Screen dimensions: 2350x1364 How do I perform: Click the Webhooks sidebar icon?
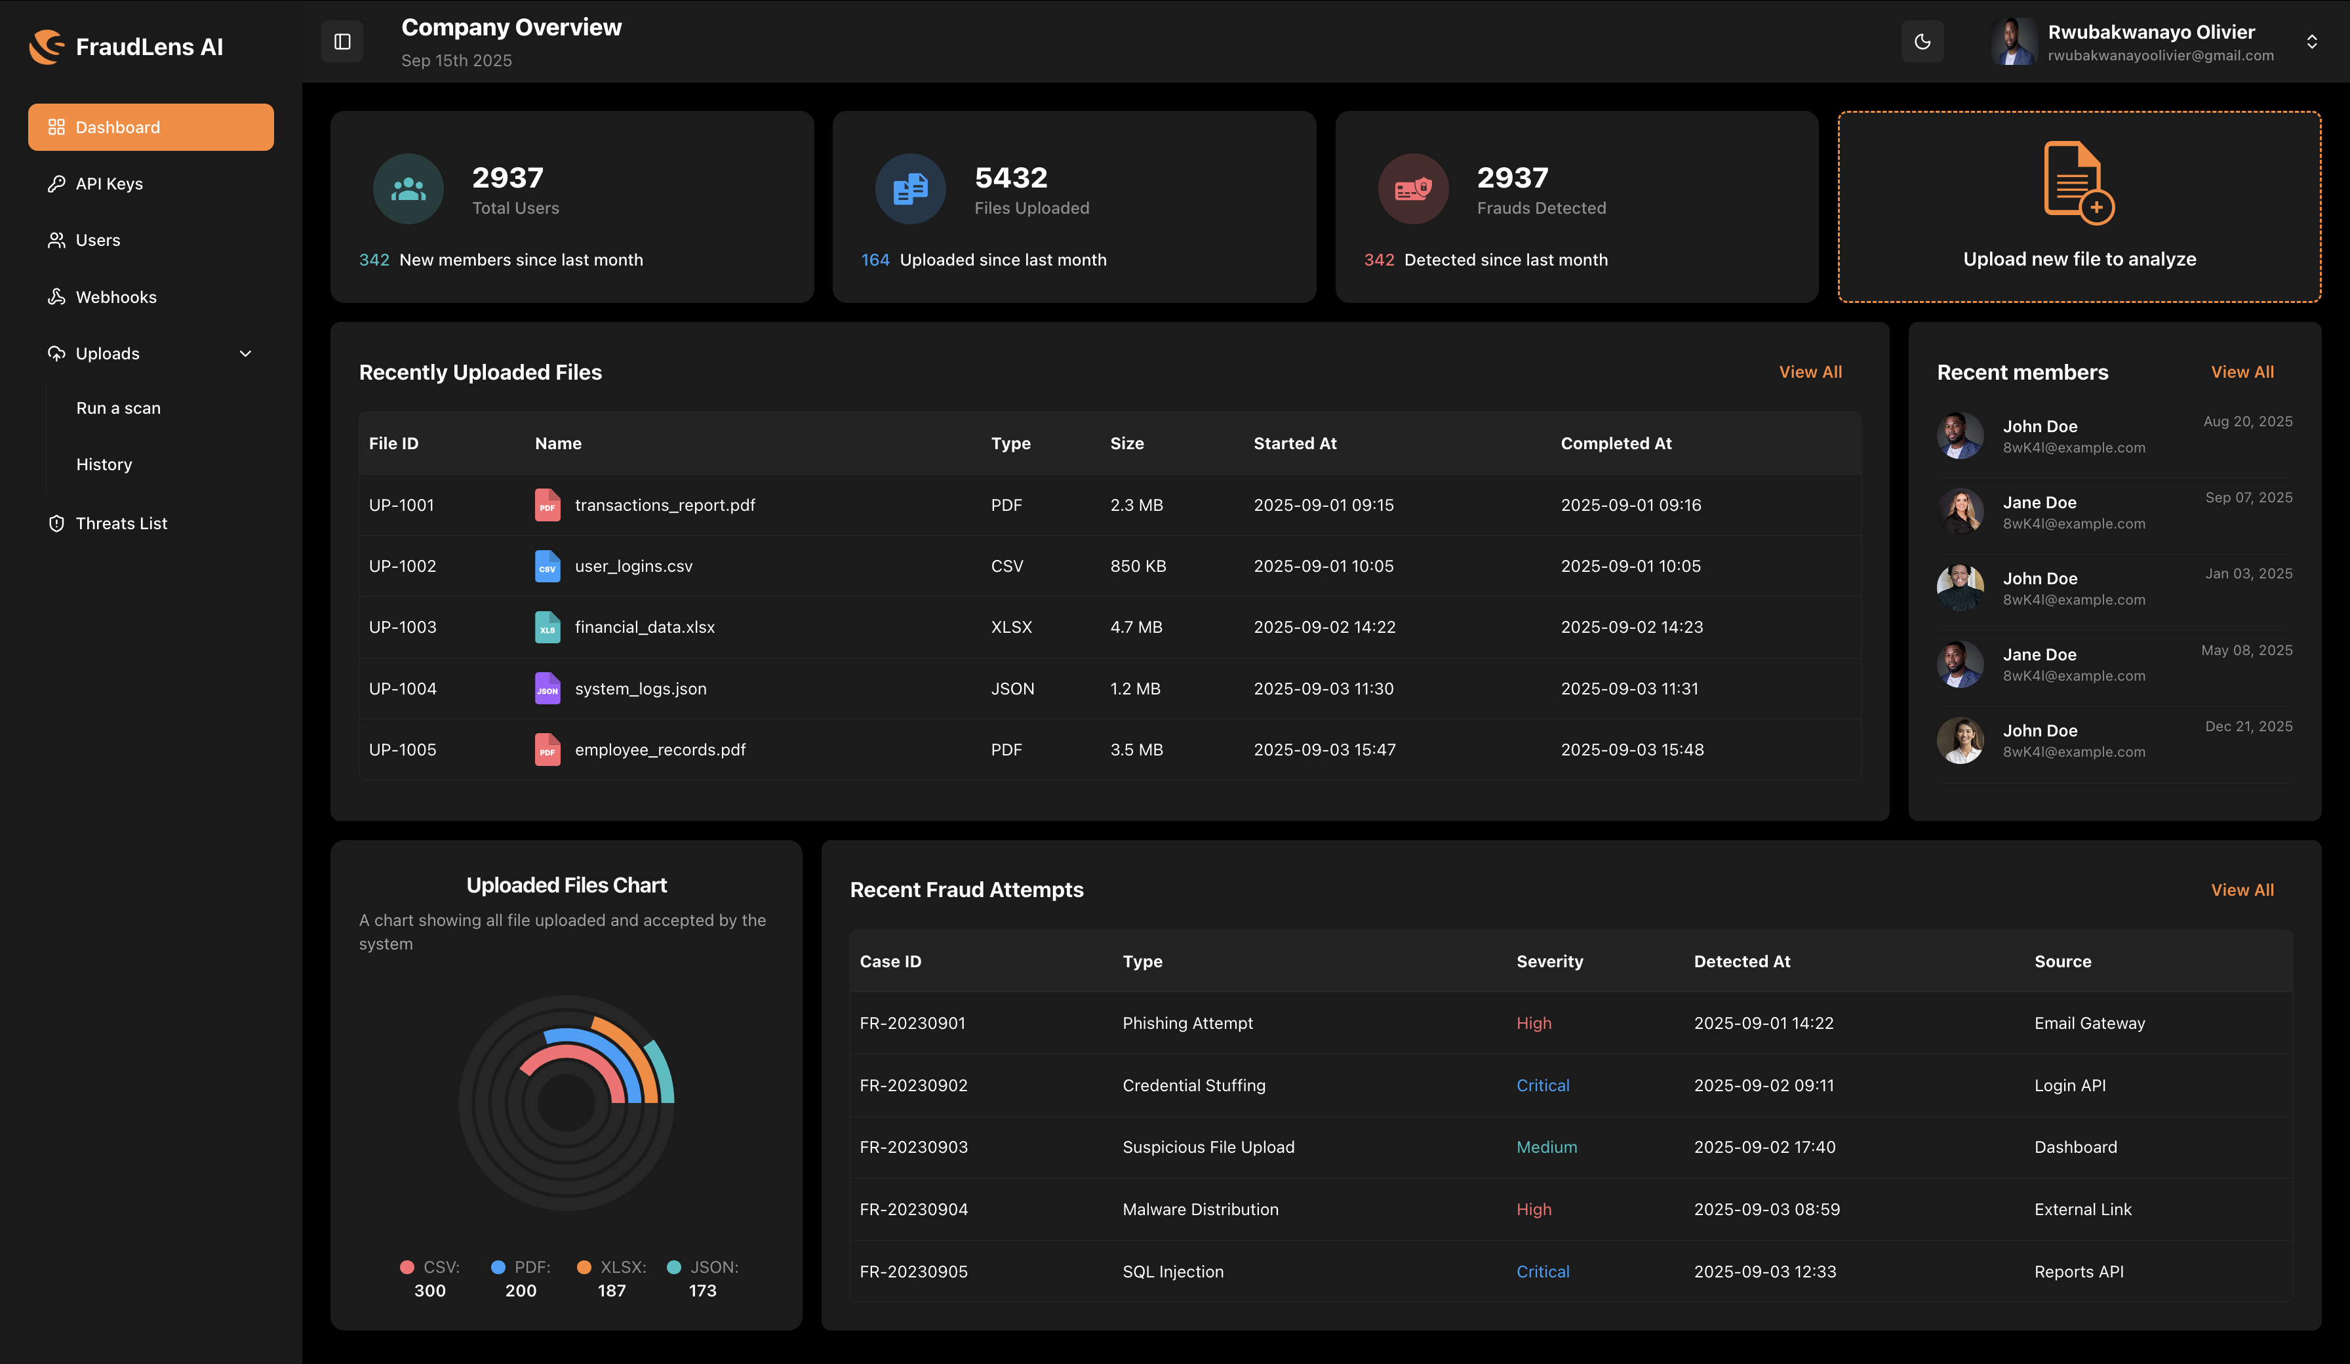click(57, 296)
